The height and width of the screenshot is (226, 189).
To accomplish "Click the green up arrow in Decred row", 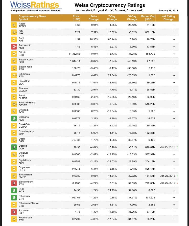I will pyautogui.click(x=177, y=147).
